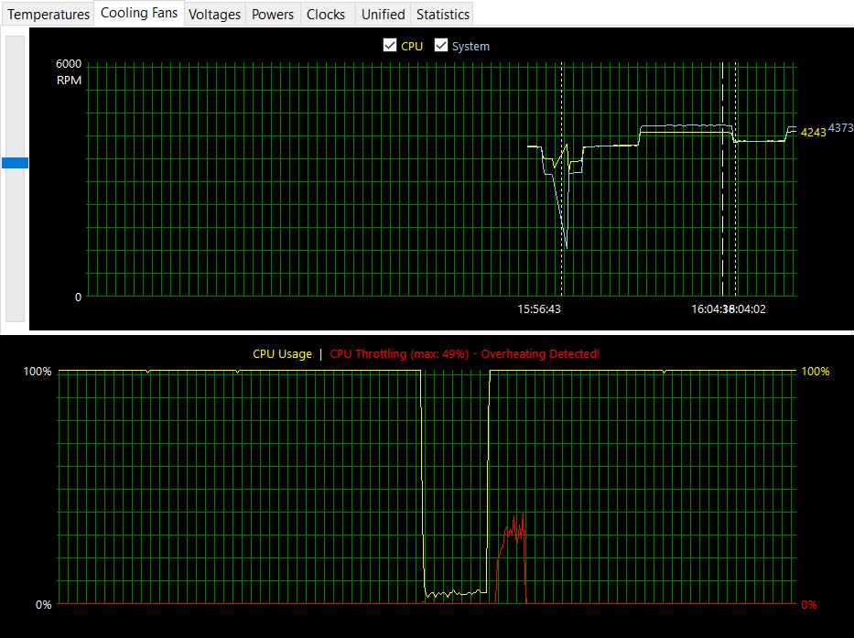Uncheck the CPU fan checkbox
Viewport: 854px width, 638px height.
click(x=390, y=45)
